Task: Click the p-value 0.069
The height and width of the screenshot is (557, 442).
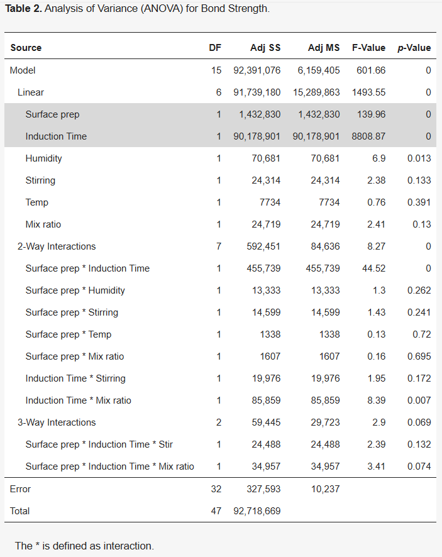Action: 419,422
